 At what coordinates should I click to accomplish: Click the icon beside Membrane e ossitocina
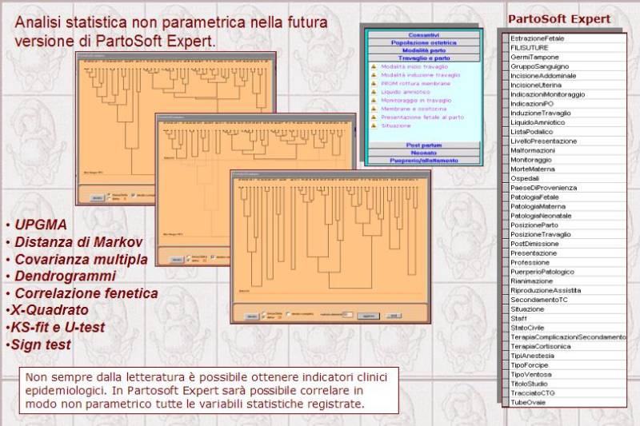(374, 109)
